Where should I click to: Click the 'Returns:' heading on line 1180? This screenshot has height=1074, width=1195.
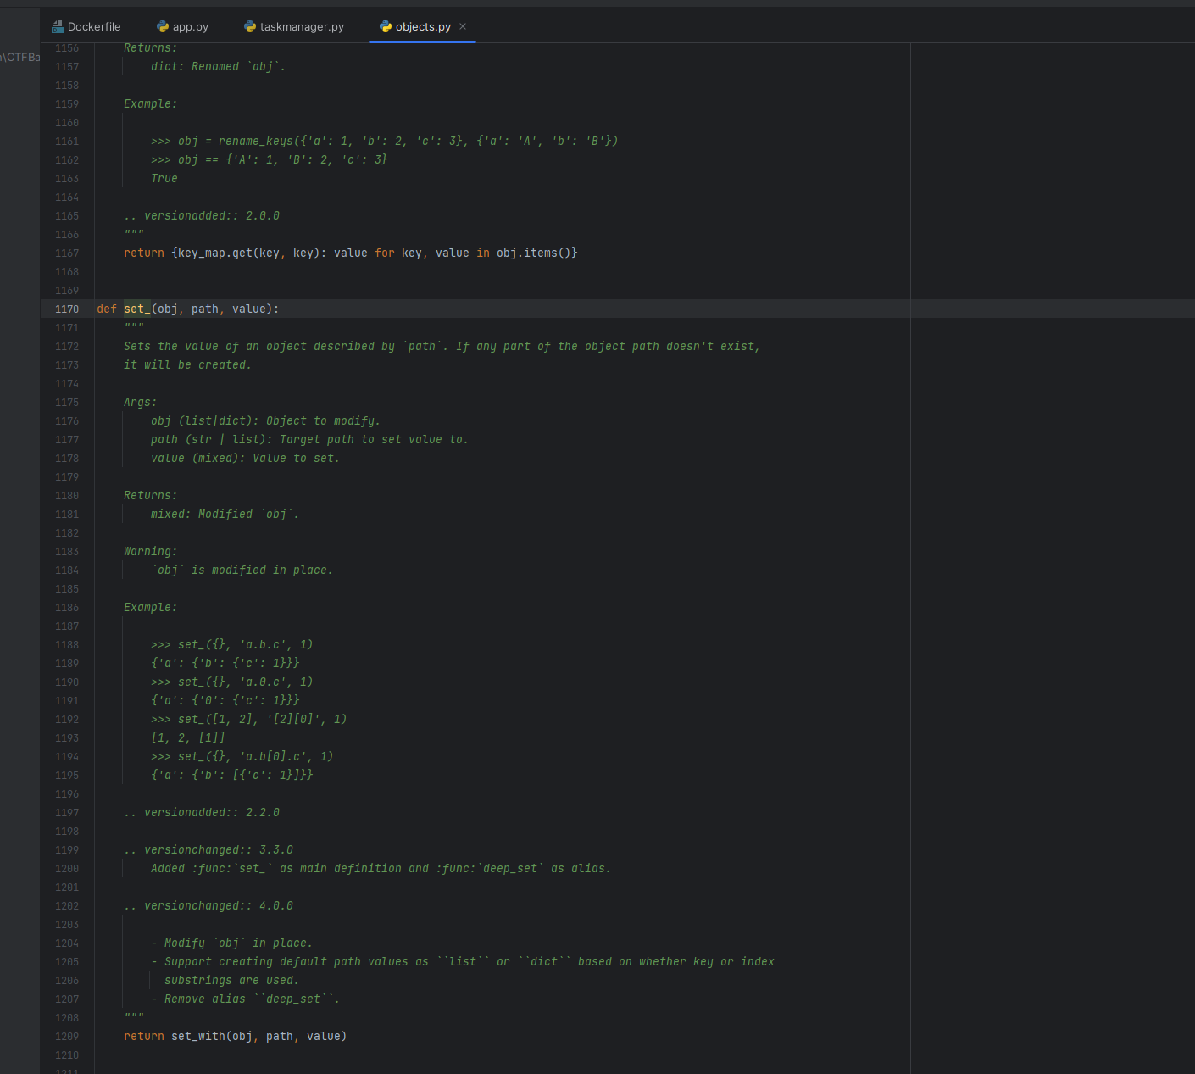tap(150, 495)
